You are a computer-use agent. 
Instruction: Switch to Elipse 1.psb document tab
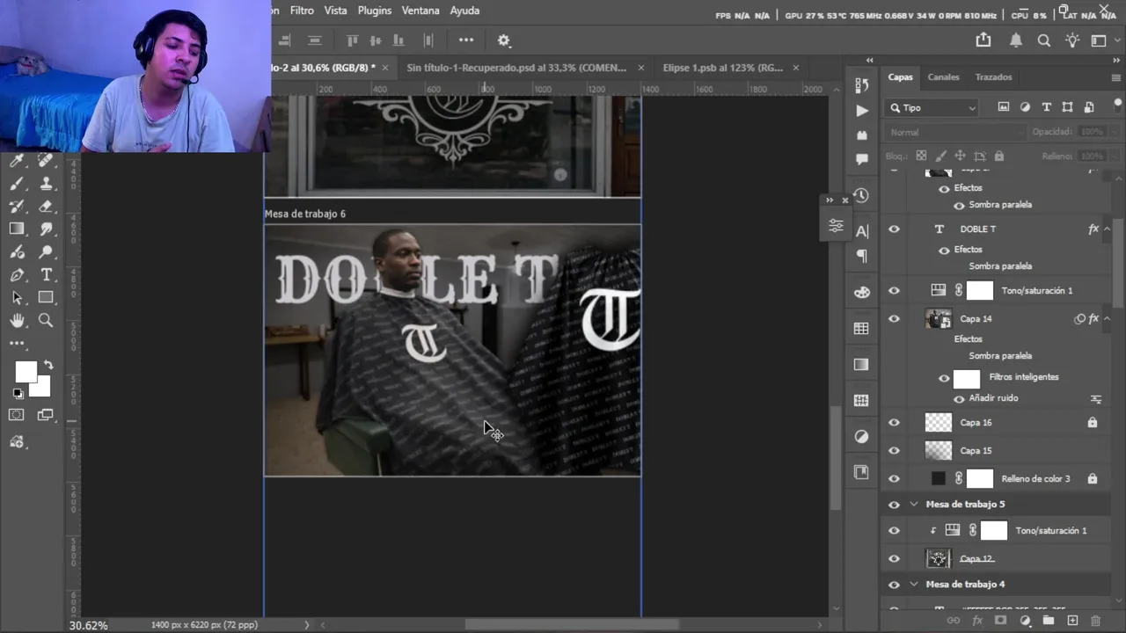pos(722,68)
